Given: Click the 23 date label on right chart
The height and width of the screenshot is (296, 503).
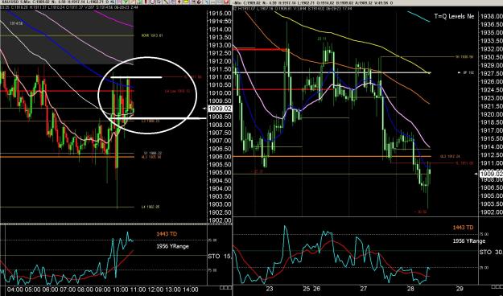Looking at the screenshot, I should click(270, 289).
